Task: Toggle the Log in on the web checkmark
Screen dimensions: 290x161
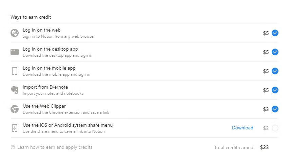Action: click(x=275, y=33)
